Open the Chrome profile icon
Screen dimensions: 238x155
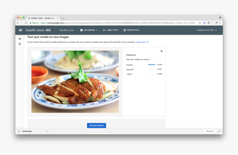[x=220, y=18]
